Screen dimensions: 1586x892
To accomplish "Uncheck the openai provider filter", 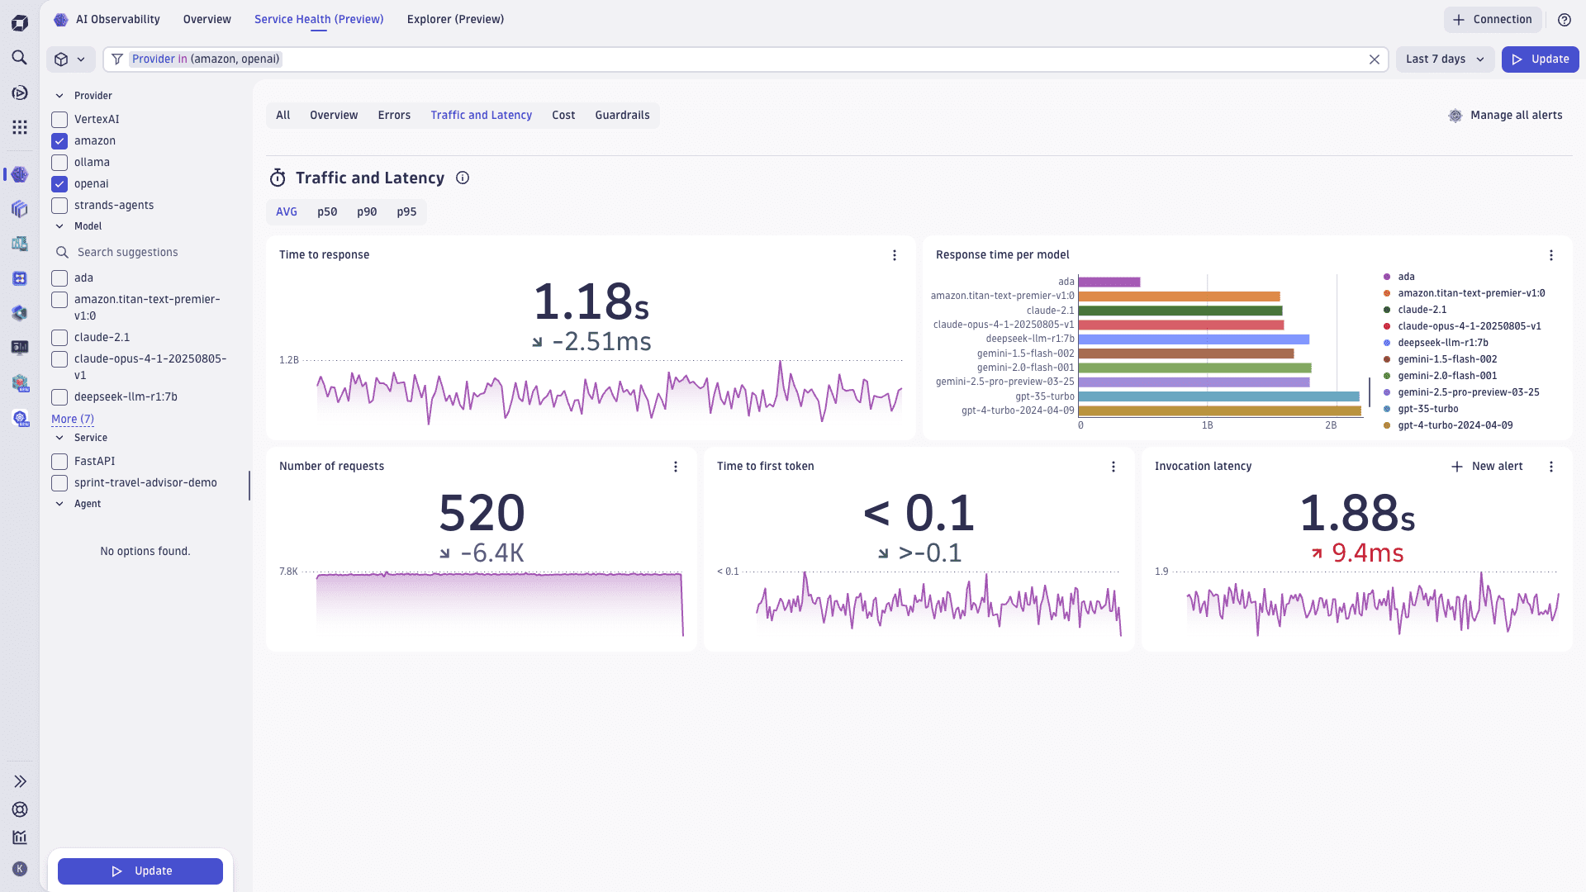I will coord(59,183).
